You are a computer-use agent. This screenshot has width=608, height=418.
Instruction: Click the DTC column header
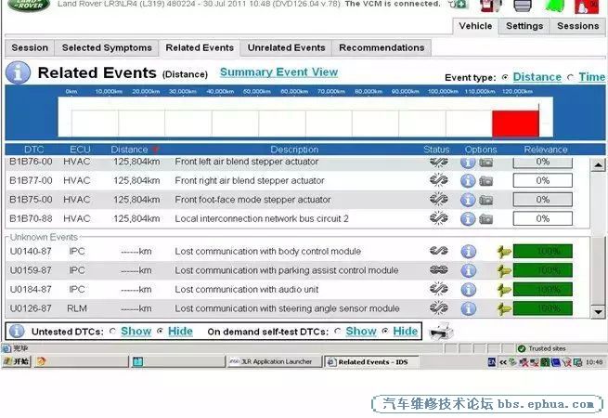33,150
